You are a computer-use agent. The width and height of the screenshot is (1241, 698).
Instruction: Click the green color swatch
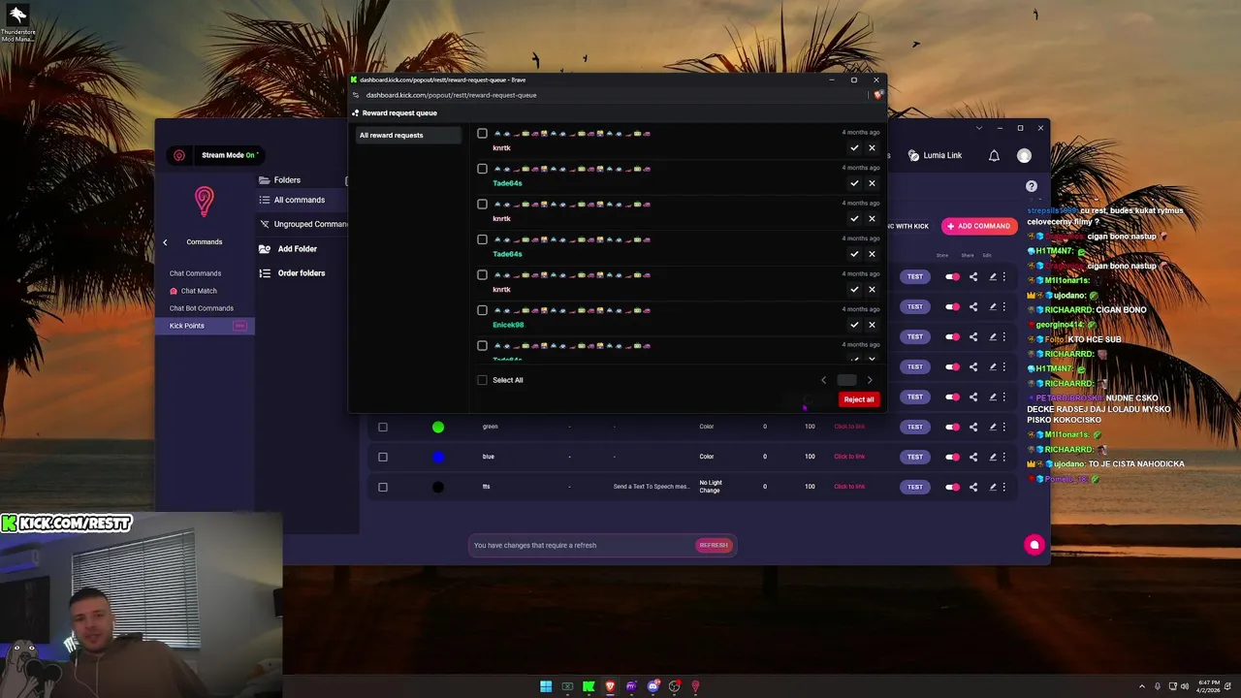click(x=438, y=427)
